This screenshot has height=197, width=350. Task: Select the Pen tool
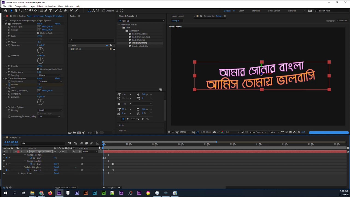coord(46,11)
